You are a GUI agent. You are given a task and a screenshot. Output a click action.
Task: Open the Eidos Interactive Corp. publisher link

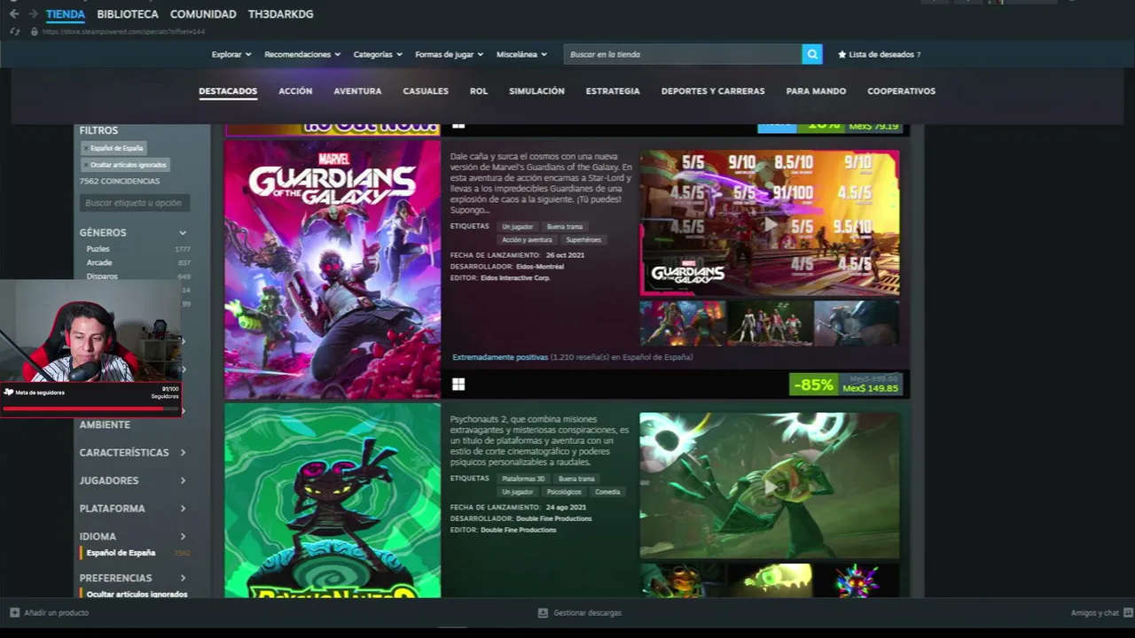tap(515, 278)
